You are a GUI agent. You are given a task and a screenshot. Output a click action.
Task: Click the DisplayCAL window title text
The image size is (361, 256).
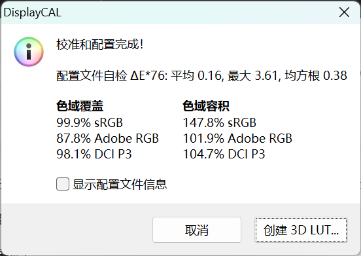(32, 12)
